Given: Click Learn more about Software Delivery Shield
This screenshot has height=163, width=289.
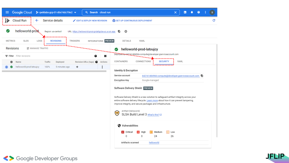Looking at the screenshot, I should [x=152, y=101].
